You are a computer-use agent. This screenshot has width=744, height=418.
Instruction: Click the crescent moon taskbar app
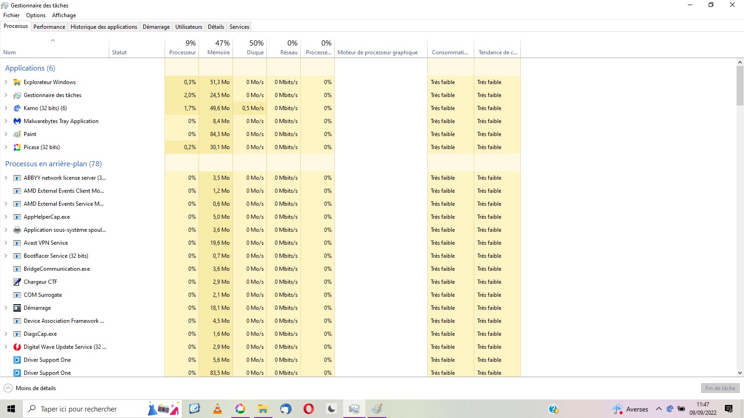331,409
